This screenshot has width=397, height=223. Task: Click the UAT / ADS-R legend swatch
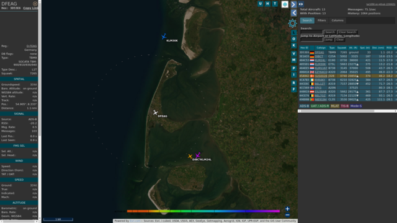point(319,106)
